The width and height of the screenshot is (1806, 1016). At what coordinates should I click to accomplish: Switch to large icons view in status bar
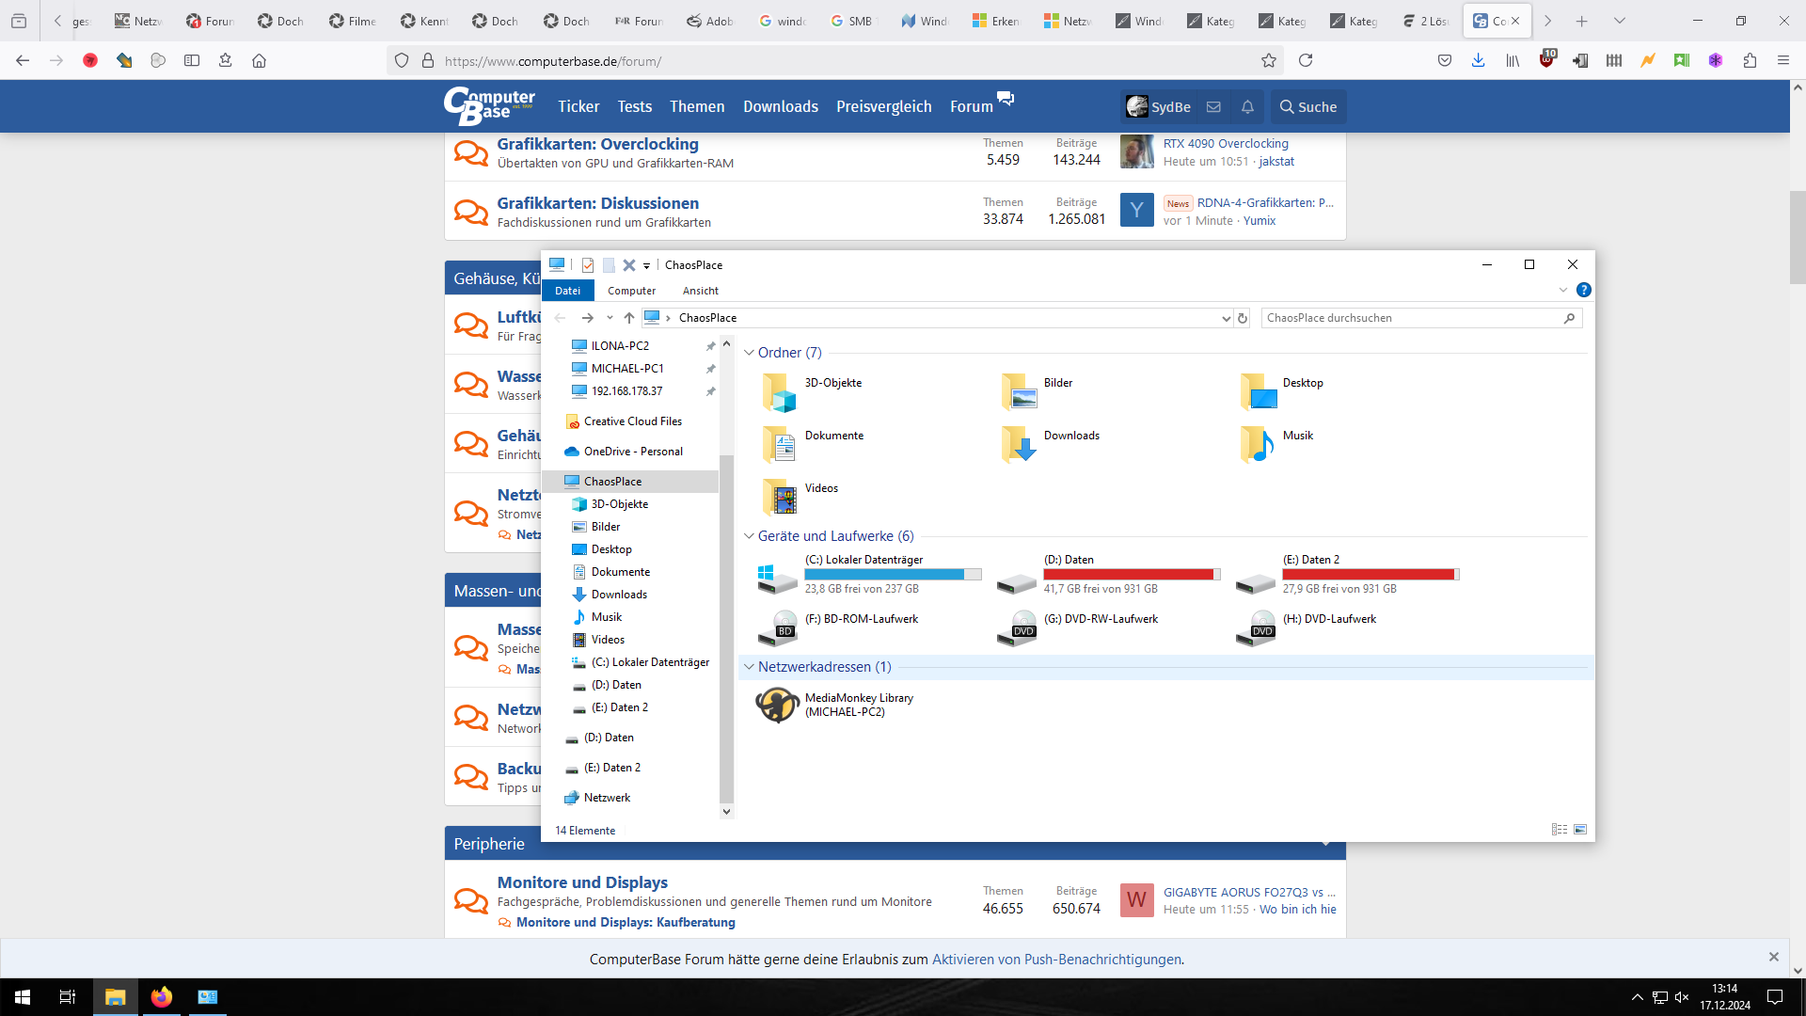pyautogui.click(x=1580, y=830)
